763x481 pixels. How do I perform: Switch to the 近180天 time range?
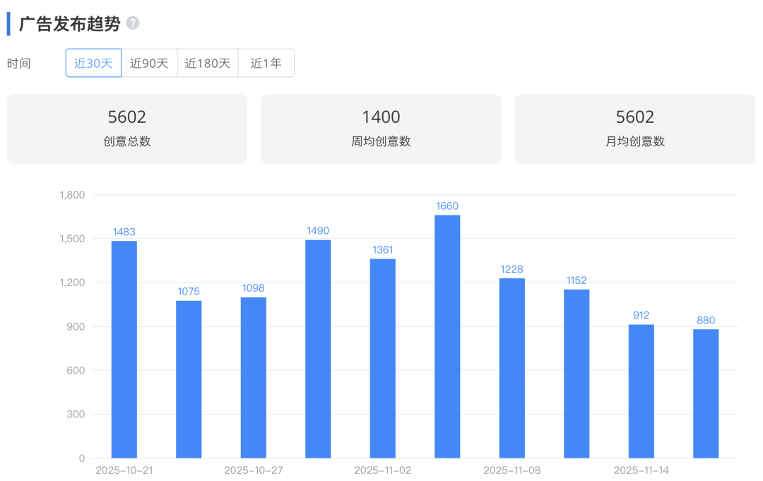pos(208,62)
